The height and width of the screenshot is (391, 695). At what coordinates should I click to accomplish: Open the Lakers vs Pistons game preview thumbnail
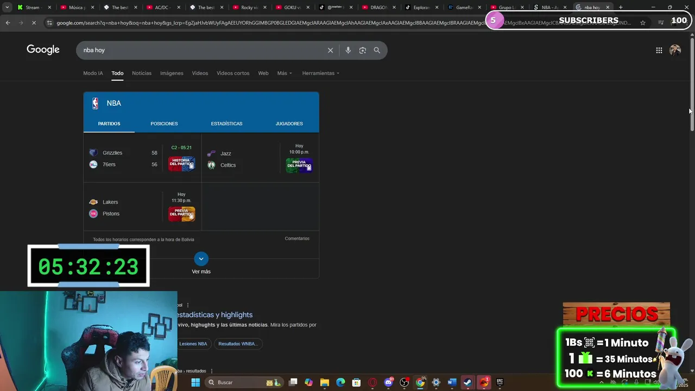click(181, 213)
